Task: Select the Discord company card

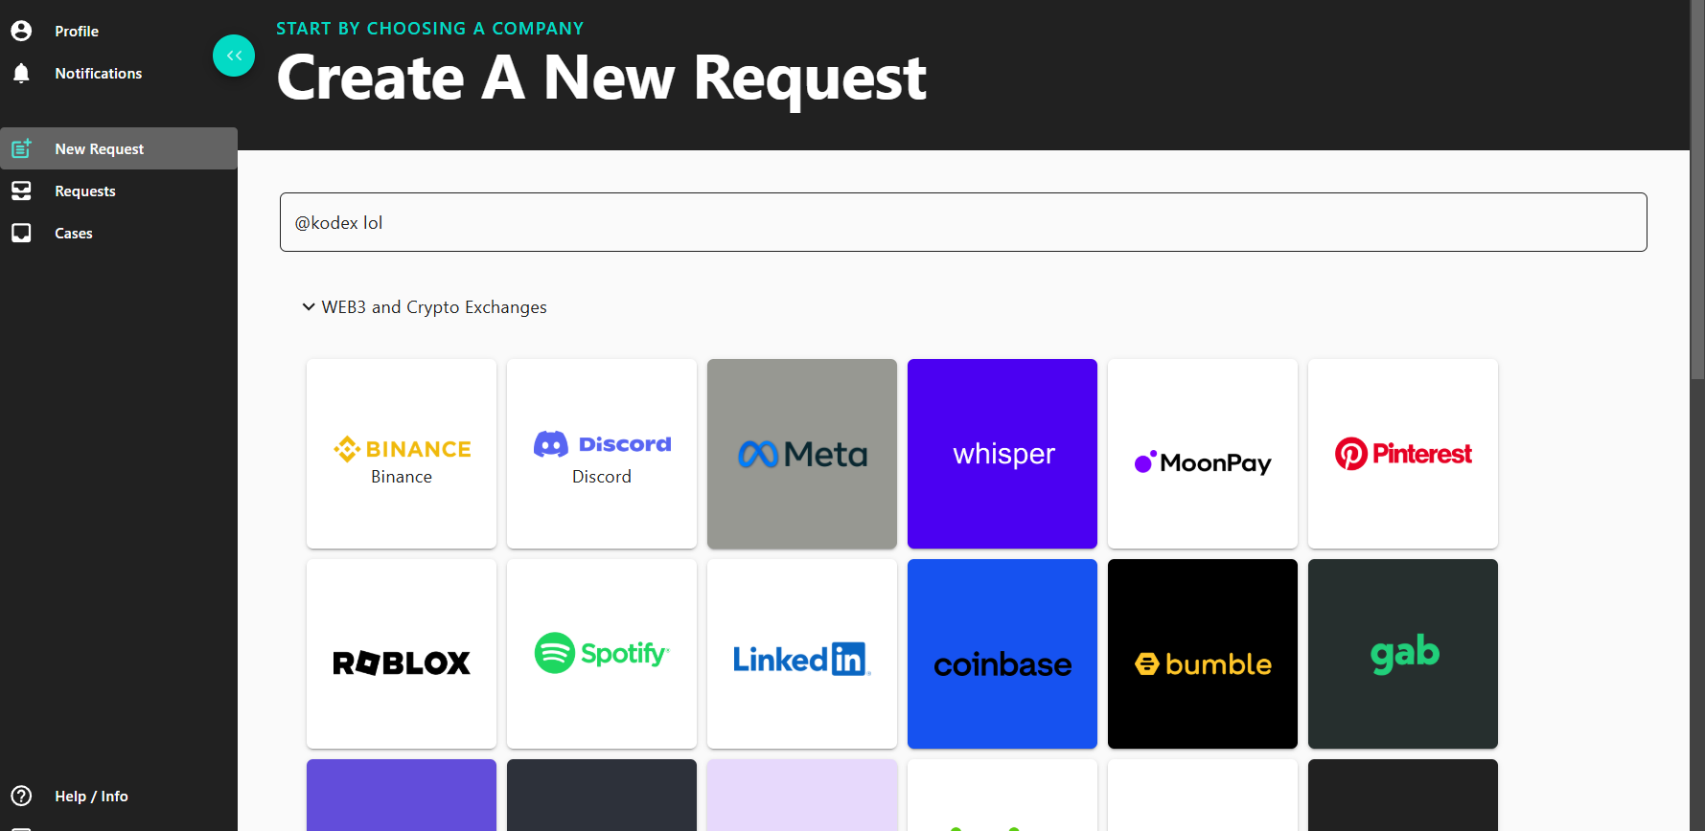Action: 602,454
